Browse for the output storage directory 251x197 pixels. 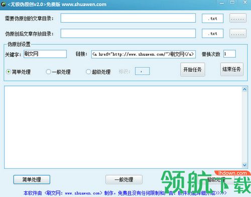pos(238,33)
